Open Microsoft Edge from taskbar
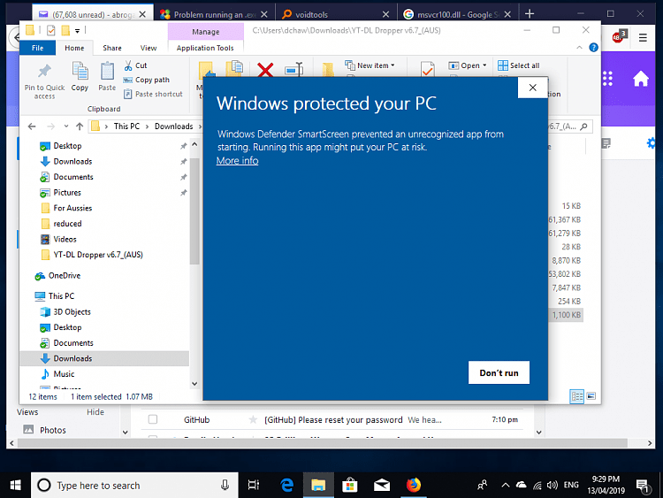Viewport: 663px width, 498px height. pos(287,485)
